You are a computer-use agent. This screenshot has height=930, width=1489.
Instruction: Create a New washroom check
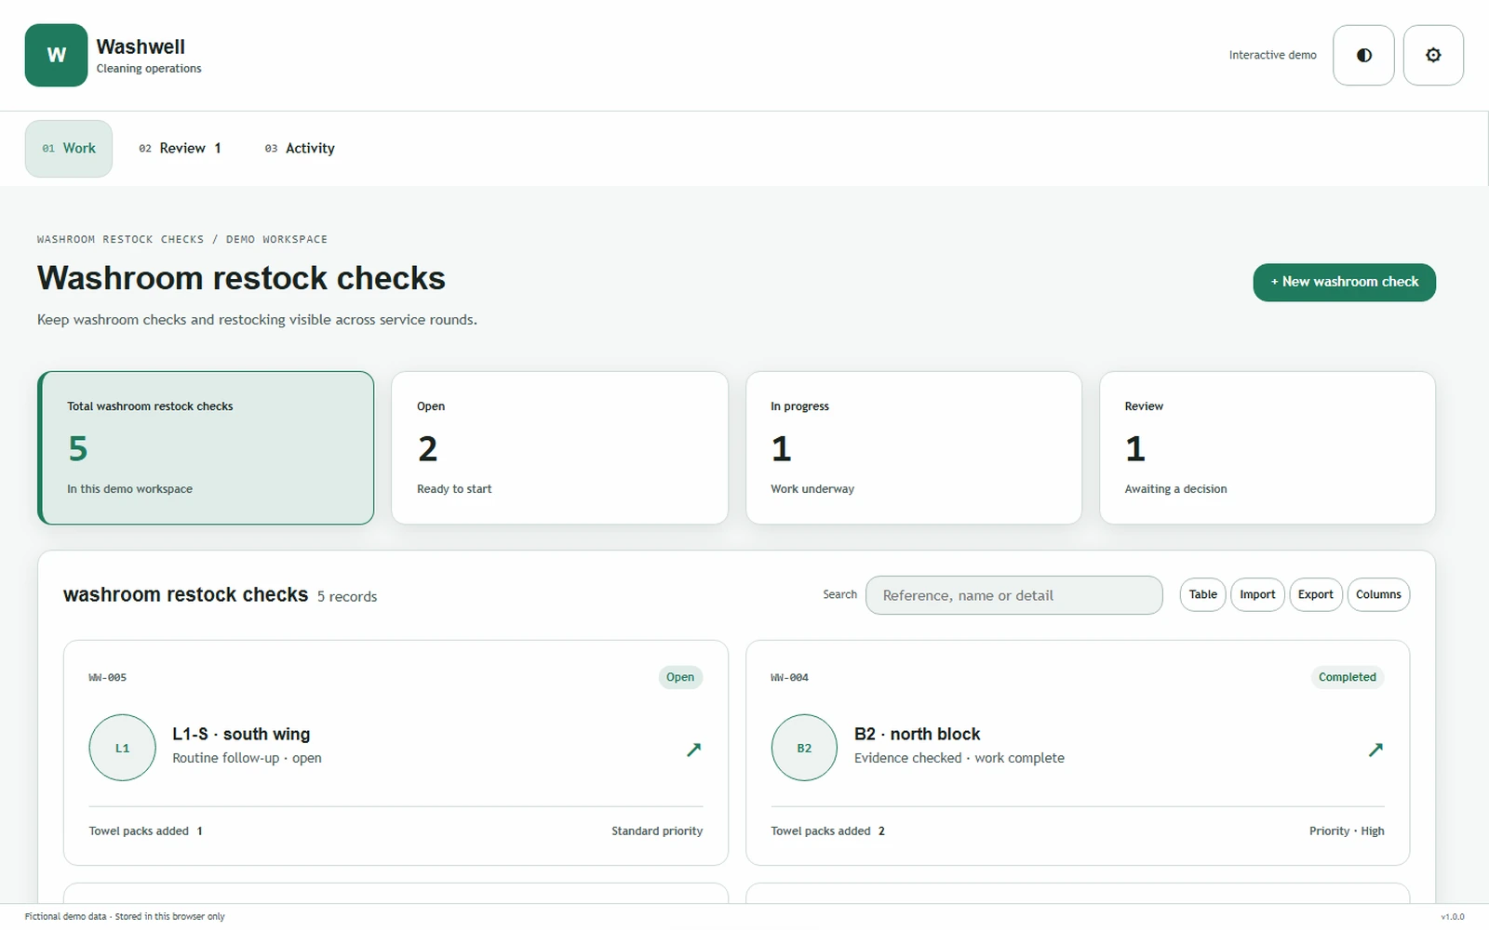tap(1344, 283)
